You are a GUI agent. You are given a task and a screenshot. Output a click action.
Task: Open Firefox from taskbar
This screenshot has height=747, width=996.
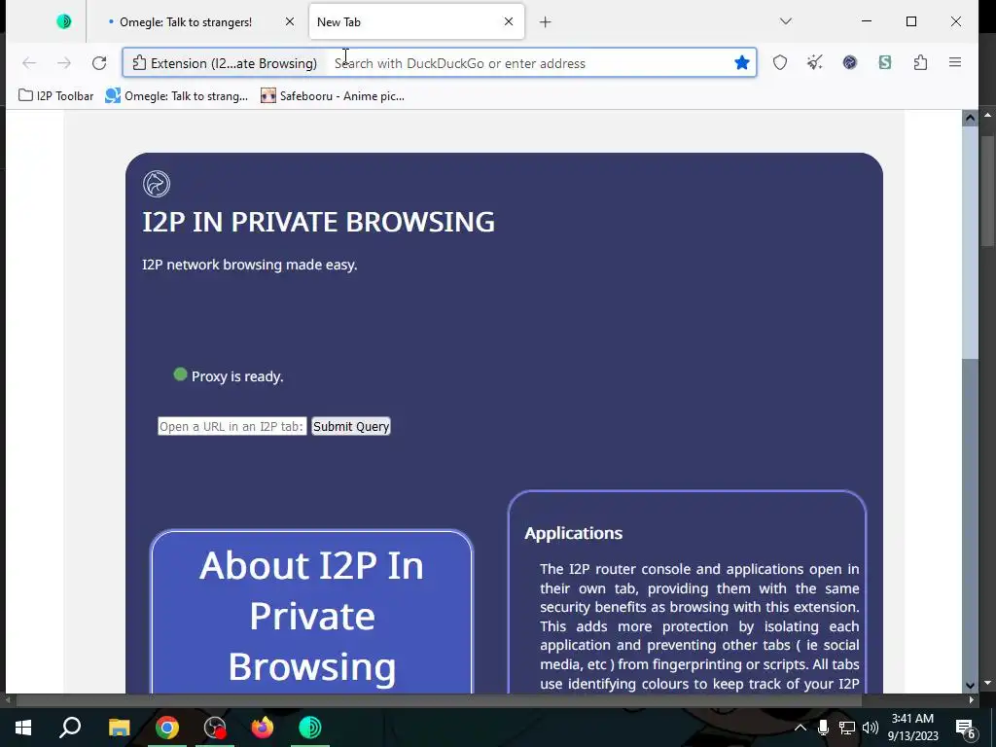pyautogui.click(x=263, y=728)
